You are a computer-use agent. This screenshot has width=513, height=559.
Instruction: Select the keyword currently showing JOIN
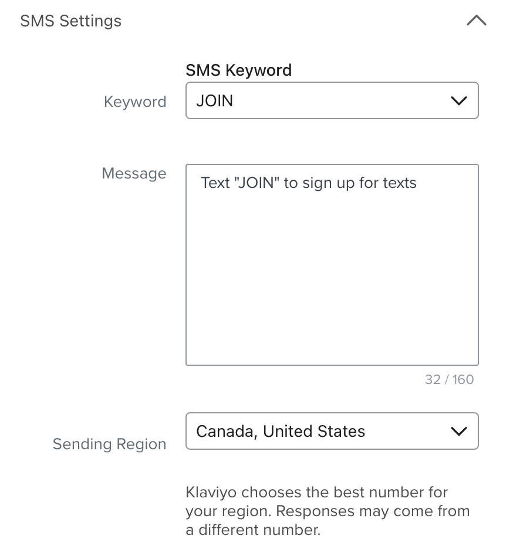point(332,100)
